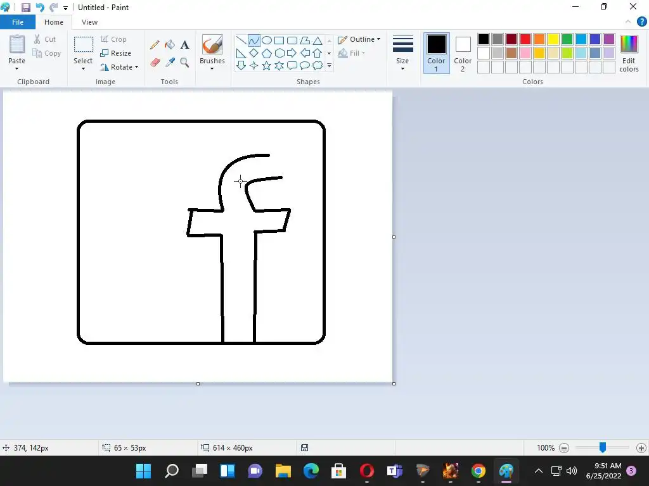The image size is (649, 486).
Task: Choose the Right triangle shape
Action: coord(241,53)
